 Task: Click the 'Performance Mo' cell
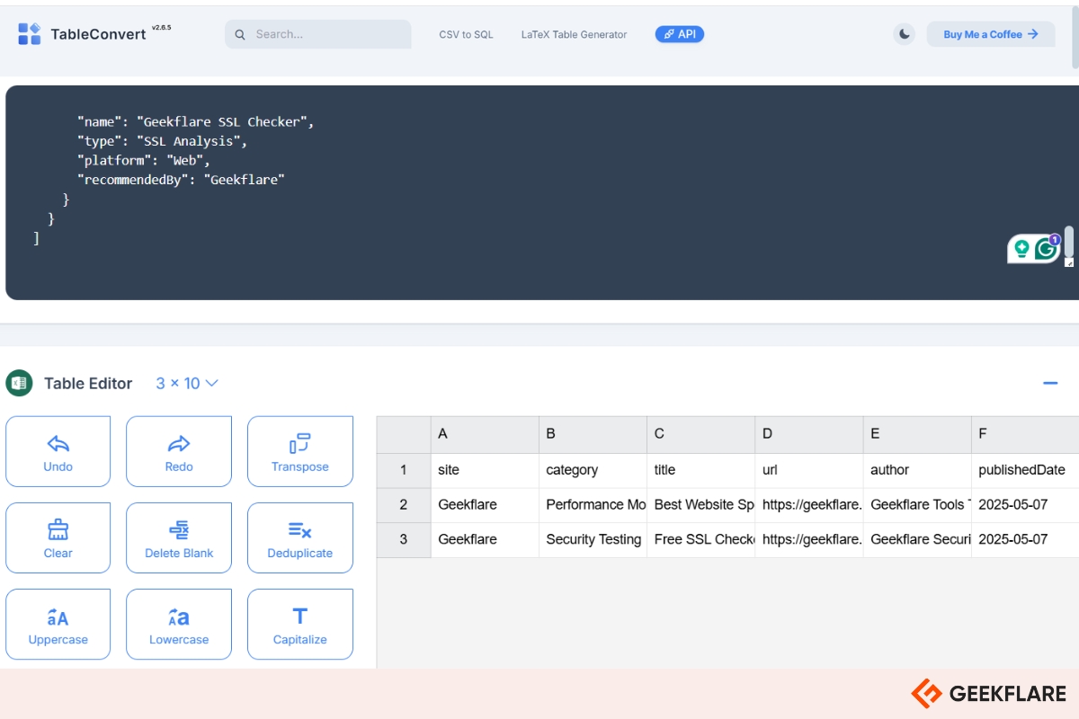tap(593, 505)
